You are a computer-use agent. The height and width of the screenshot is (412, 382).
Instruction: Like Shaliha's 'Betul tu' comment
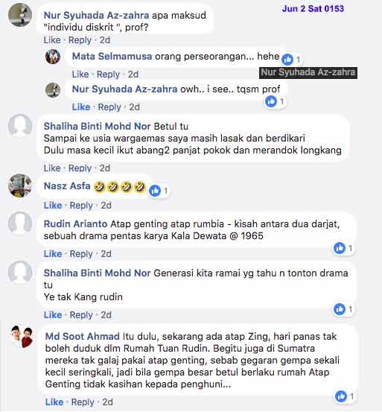click(x=52, y=168)
